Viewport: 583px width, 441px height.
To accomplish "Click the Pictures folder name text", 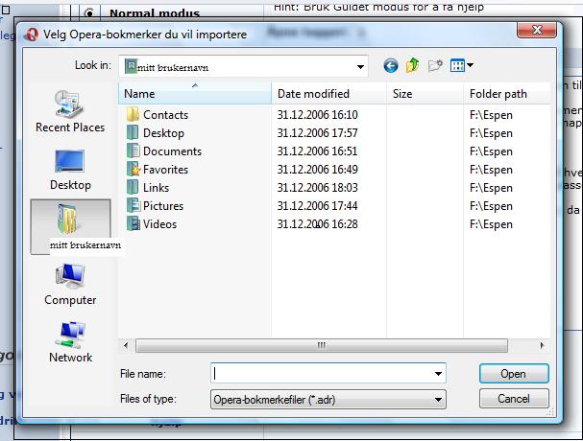I will [x=163, y=206].
